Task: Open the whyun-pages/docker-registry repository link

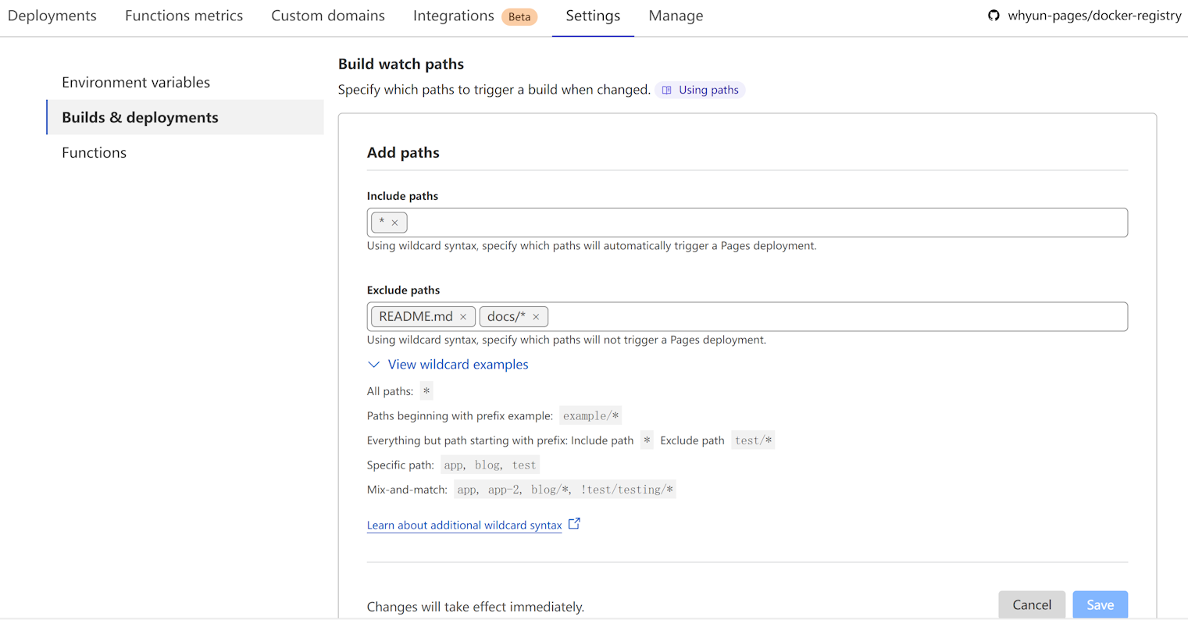Action: 1093,16
